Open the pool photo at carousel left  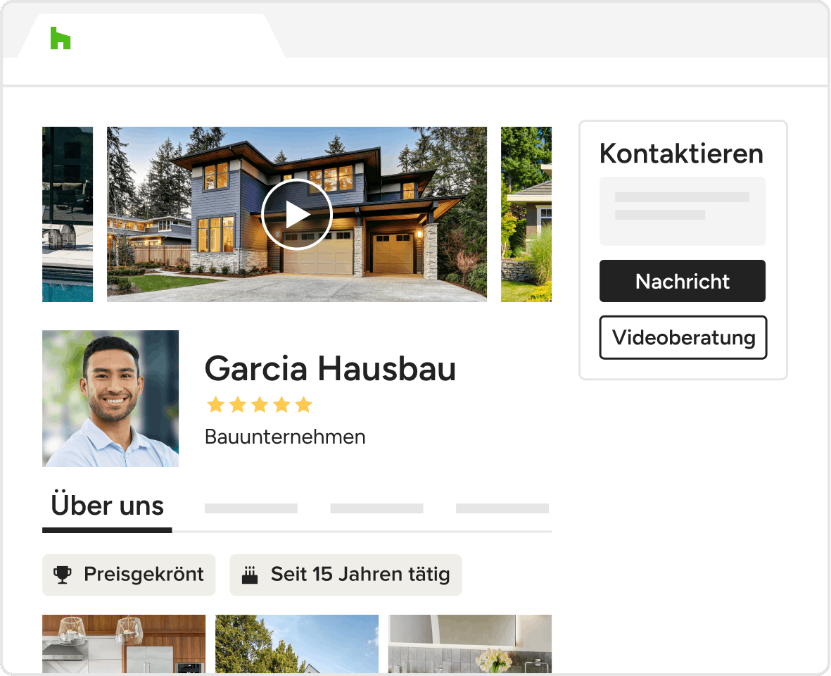[68, 214]
